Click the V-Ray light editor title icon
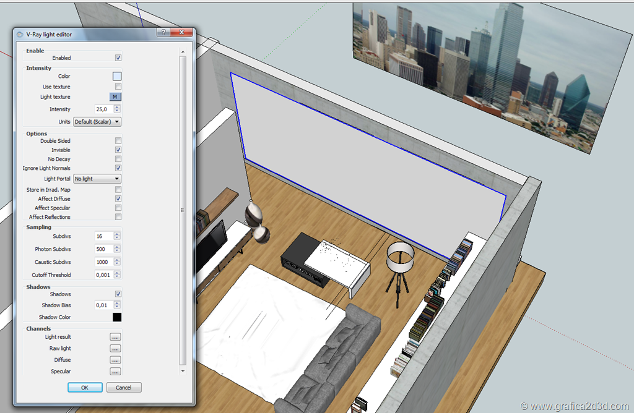Screen dimensions: 634x413 20,35
